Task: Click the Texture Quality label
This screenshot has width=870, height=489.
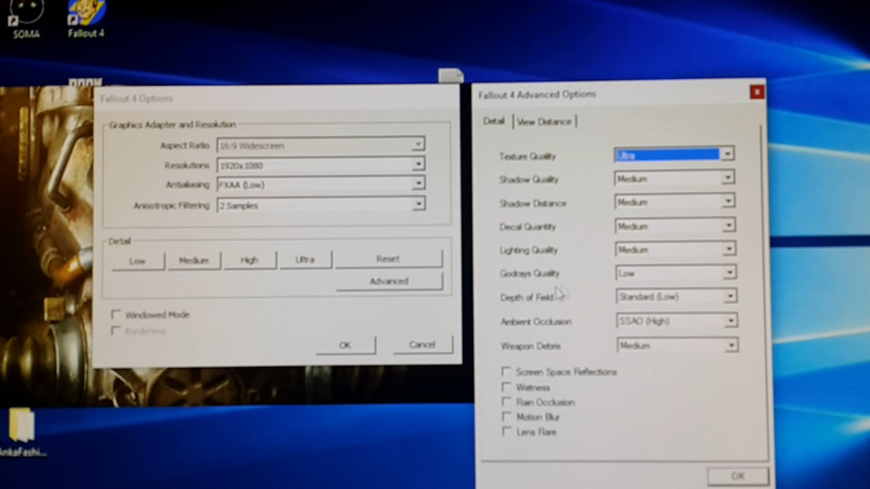Action: [x=527, y=156]
